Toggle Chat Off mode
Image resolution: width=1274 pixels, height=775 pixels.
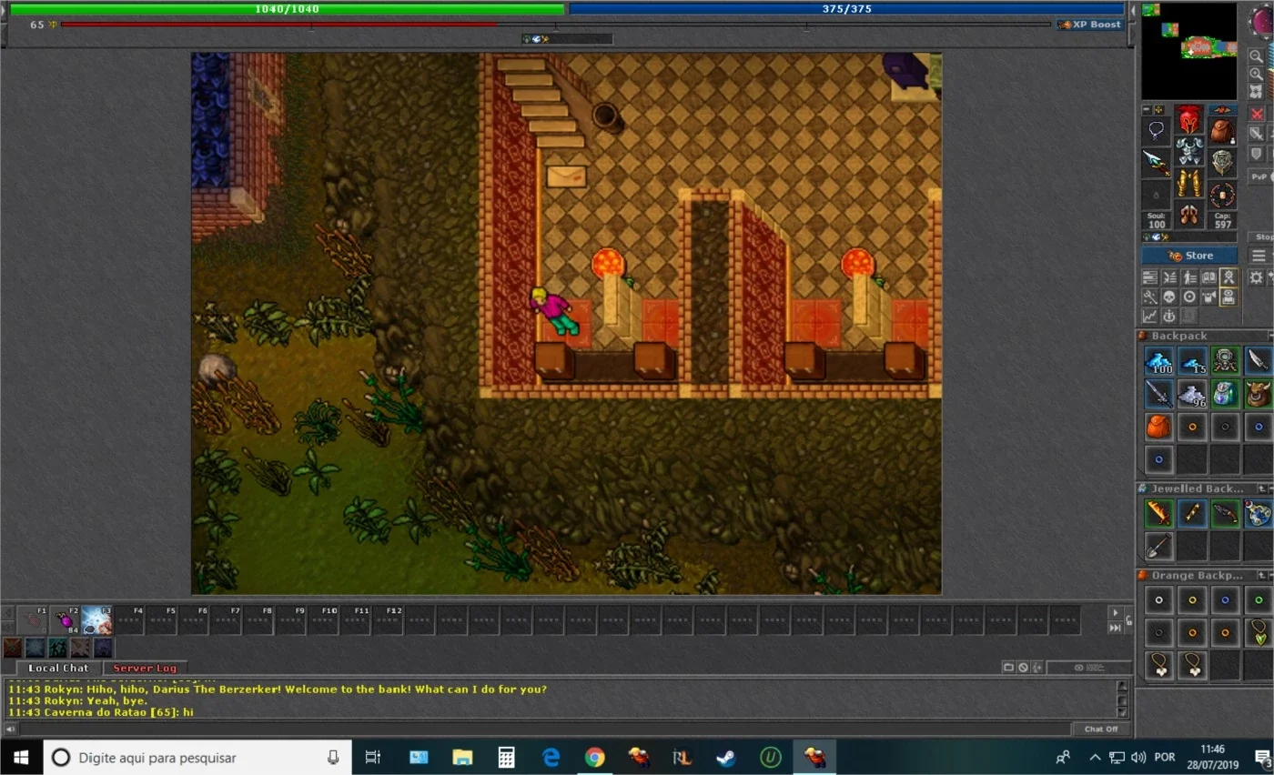[x=1101, y=729]
